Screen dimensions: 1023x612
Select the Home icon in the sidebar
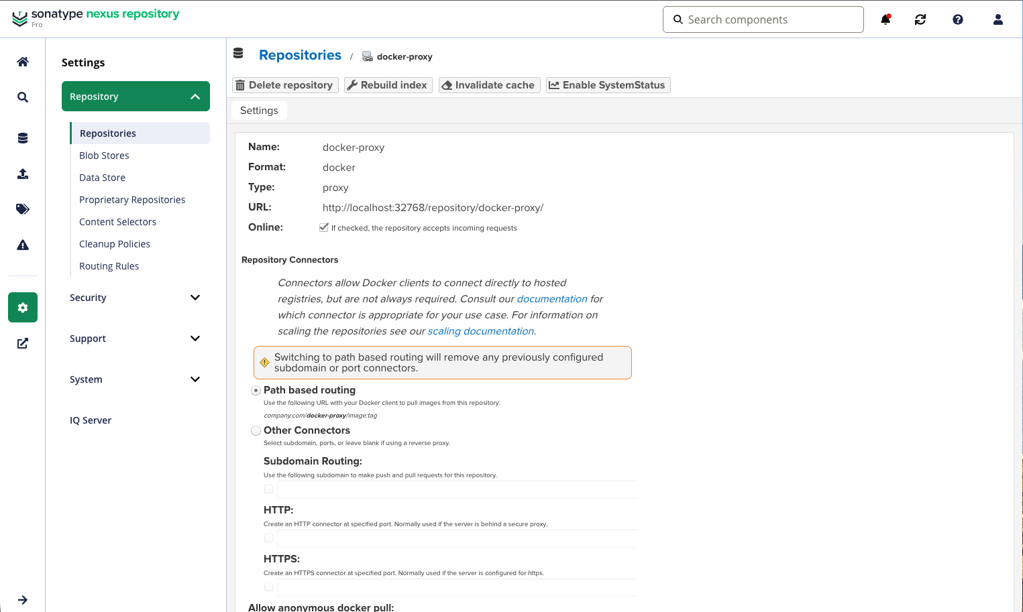click(x=22, y=61)
